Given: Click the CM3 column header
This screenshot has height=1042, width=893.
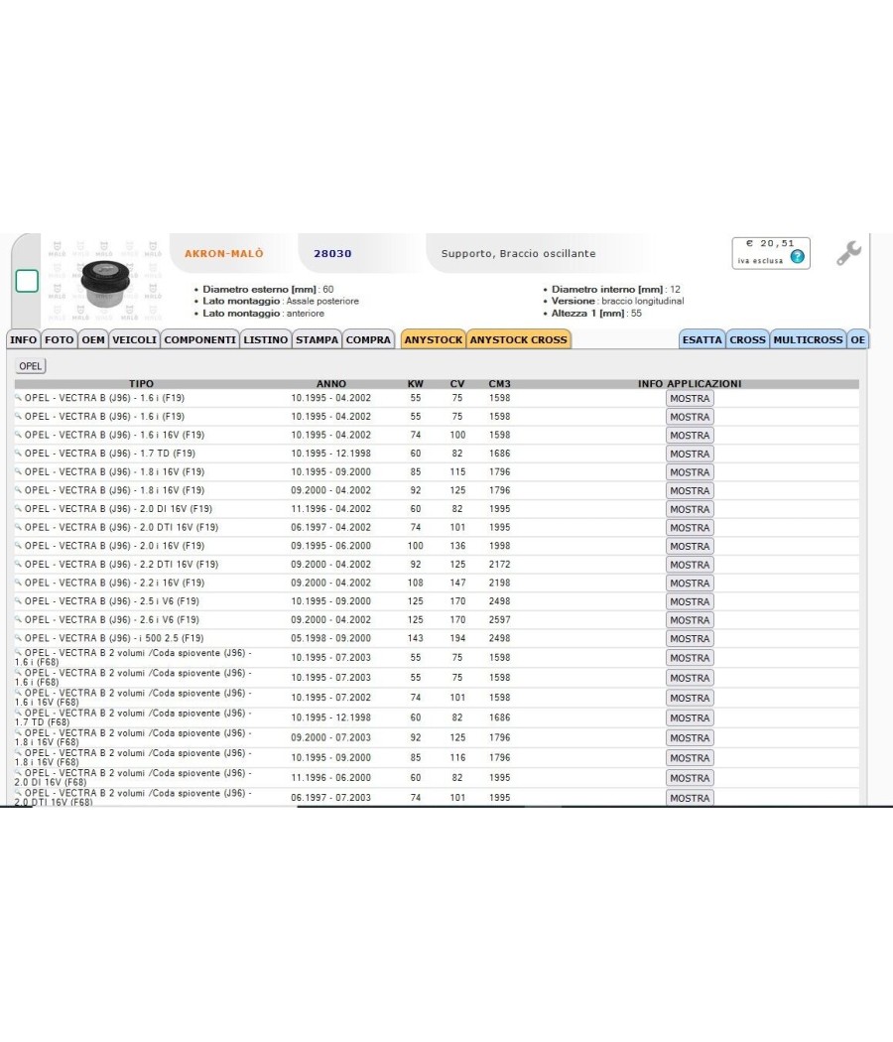Looking at the screenshot, I should (500, 383).
